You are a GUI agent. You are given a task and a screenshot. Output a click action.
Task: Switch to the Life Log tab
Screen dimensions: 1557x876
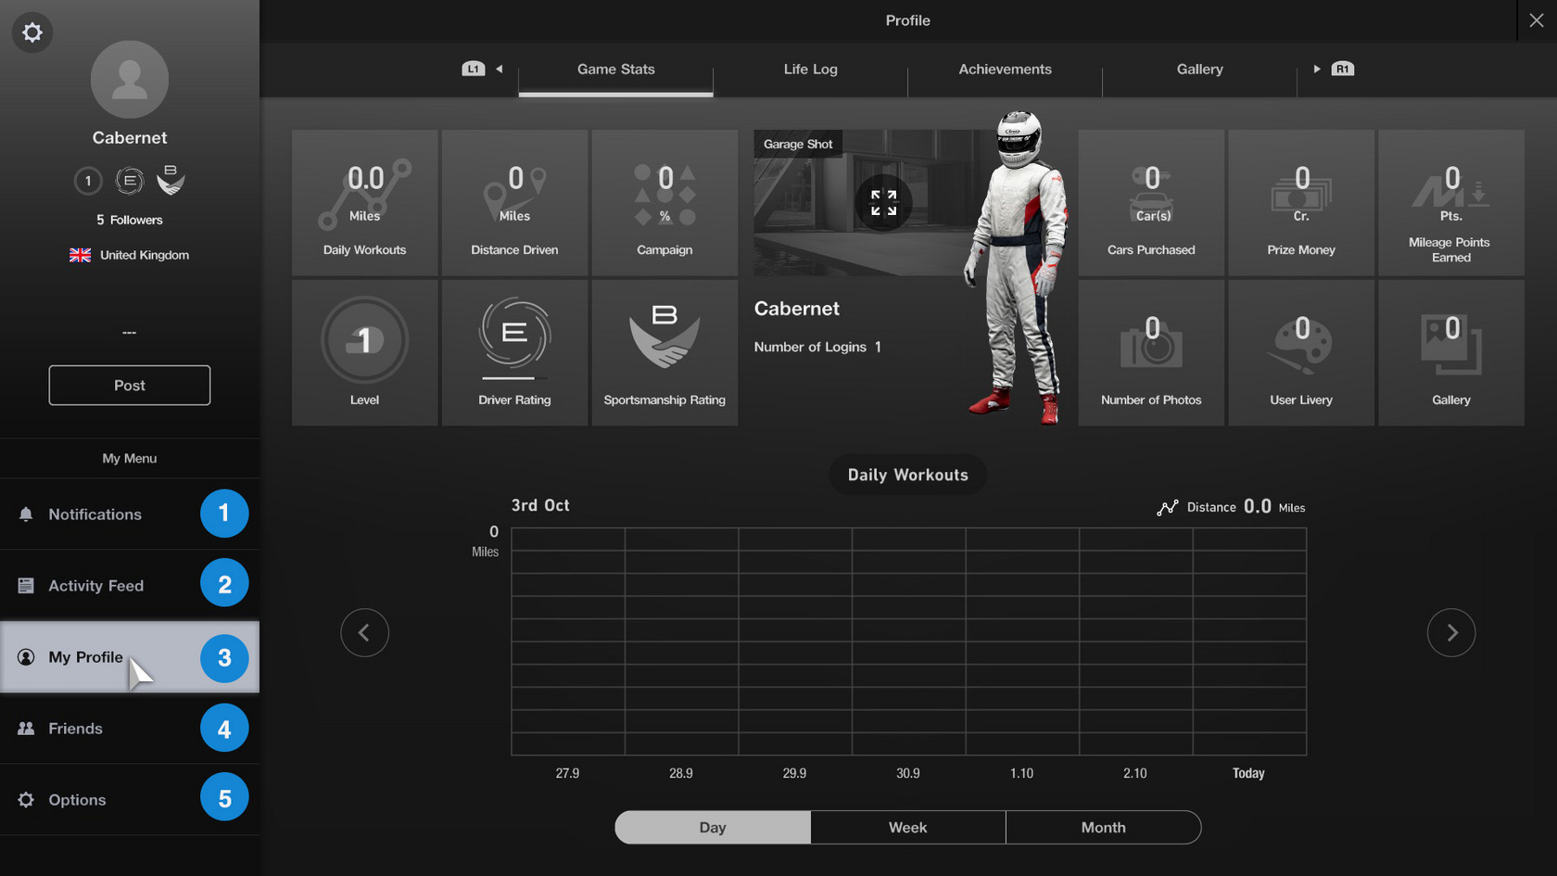pos(810,69)
